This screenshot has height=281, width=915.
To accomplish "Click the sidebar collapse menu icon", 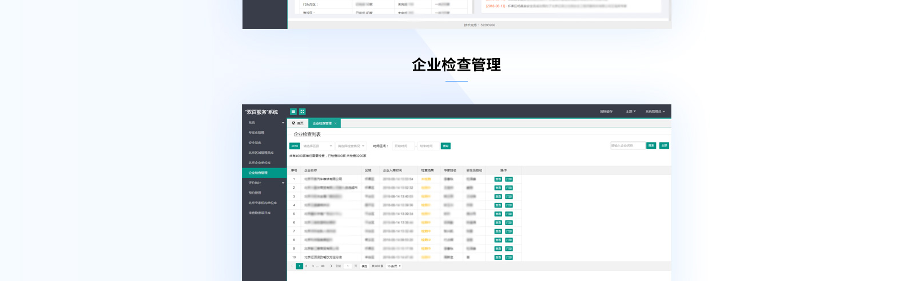I will tap(293, 112).
